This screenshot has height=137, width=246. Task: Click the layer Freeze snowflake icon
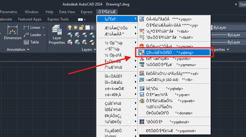85,35
